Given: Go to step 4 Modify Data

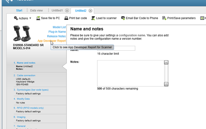Looking at the screenshot, I should tap(23, 99).
